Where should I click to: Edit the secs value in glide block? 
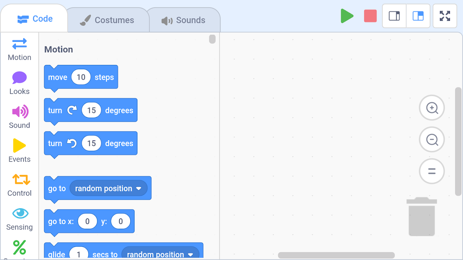(78, 254)
